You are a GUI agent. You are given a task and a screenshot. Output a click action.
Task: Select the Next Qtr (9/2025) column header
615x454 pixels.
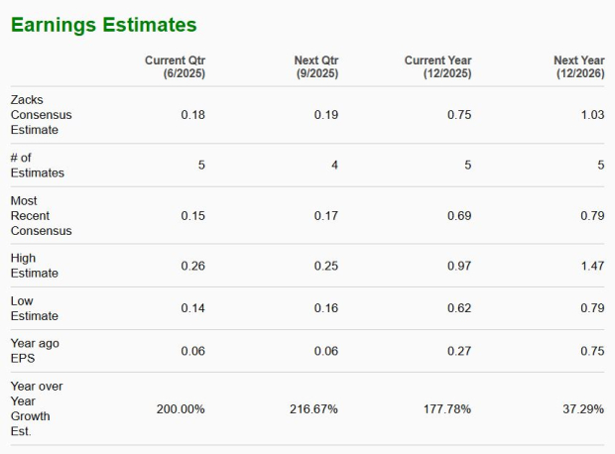[316, 67]
